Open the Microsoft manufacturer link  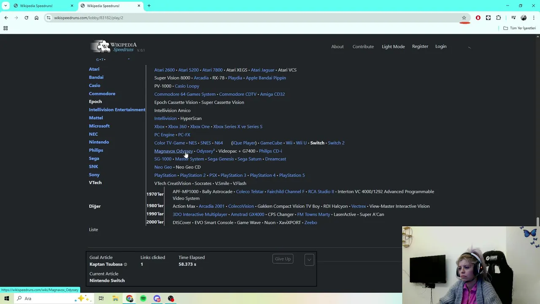[x=99, y=126]
